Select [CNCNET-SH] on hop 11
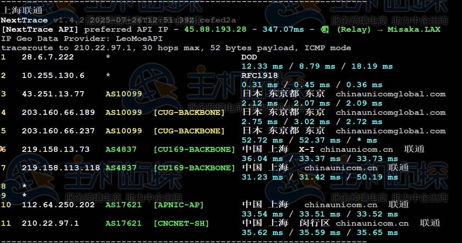Viewport: 462px width, 243px height. [181, 224]
